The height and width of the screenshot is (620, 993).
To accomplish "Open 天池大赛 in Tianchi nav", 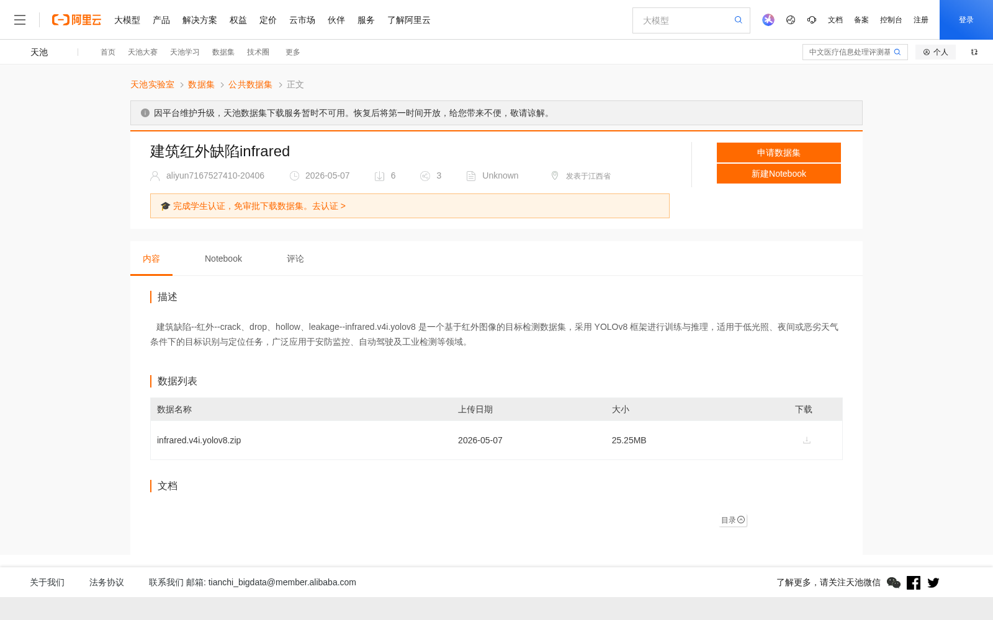I will tap(143, 52).
